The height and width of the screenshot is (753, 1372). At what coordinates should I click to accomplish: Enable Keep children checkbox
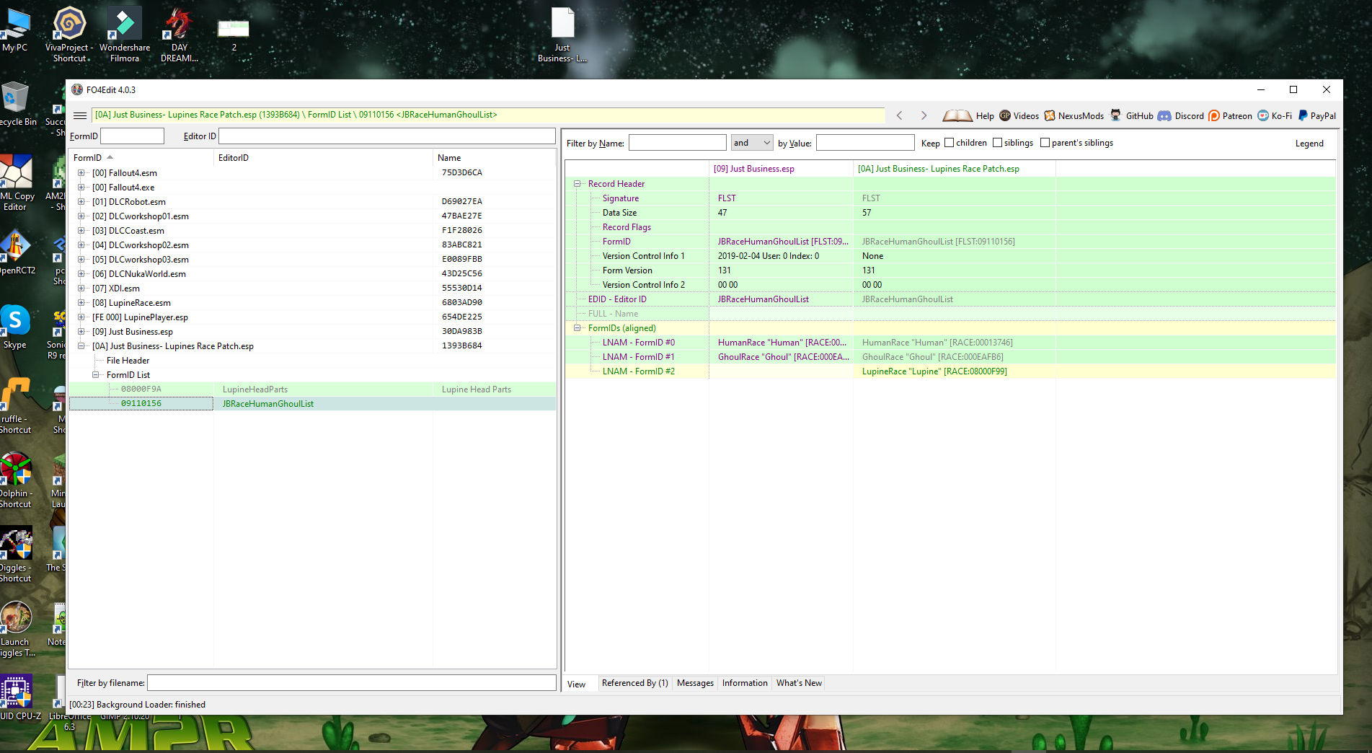click(950, 143)
